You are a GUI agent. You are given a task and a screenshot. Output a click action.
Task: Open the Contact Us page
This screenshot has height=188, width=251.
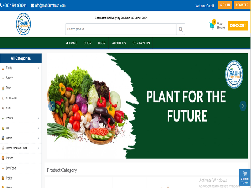pyautogui.click(x=141, y=43)
